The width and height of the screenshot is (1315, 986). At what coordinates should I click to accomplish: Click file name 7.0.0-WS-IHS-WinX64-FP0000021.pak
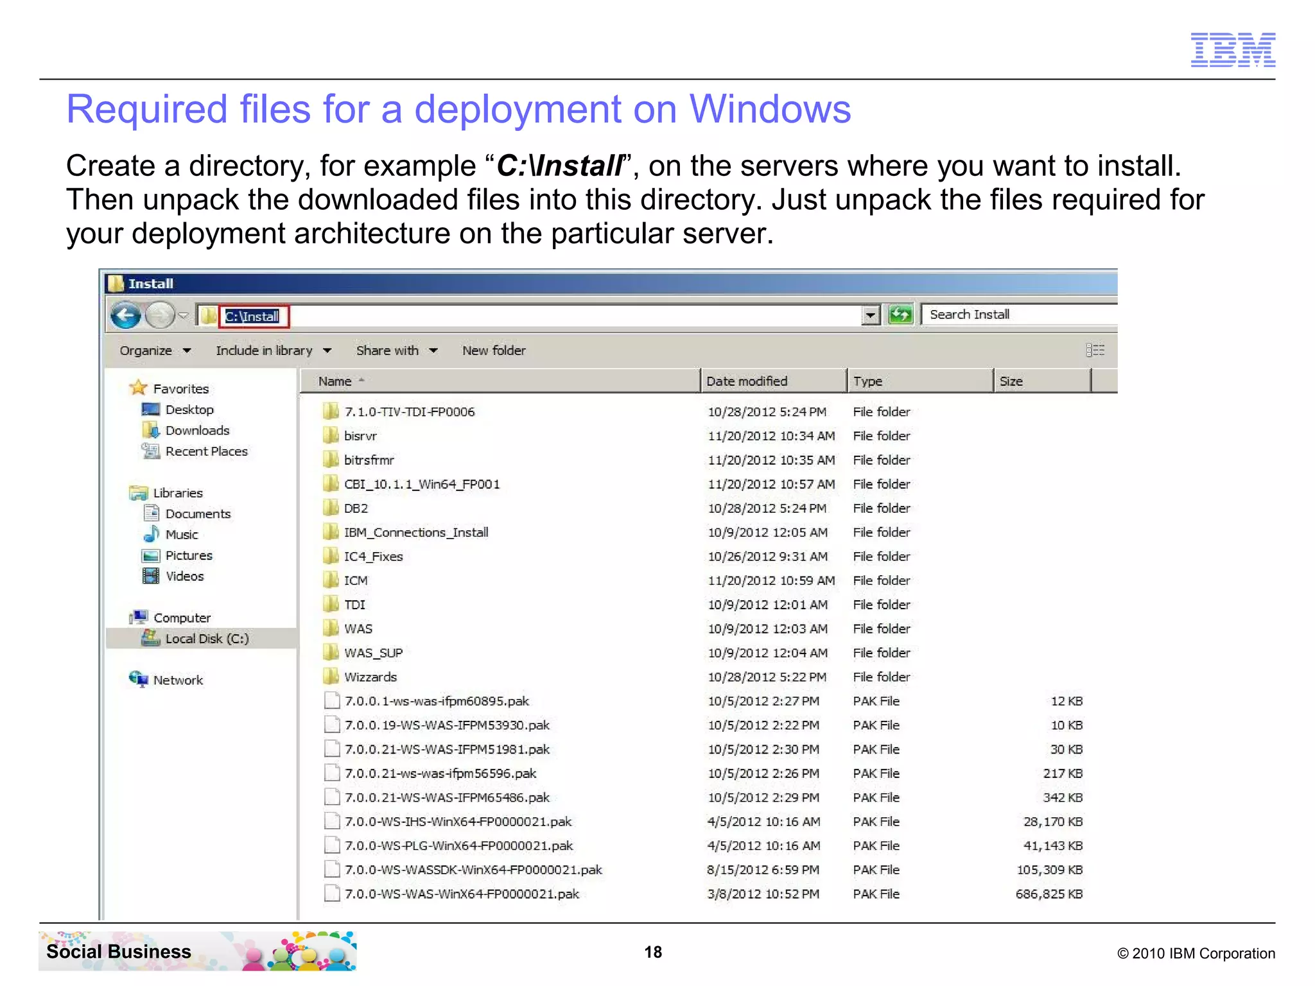[x=458, y=822]
